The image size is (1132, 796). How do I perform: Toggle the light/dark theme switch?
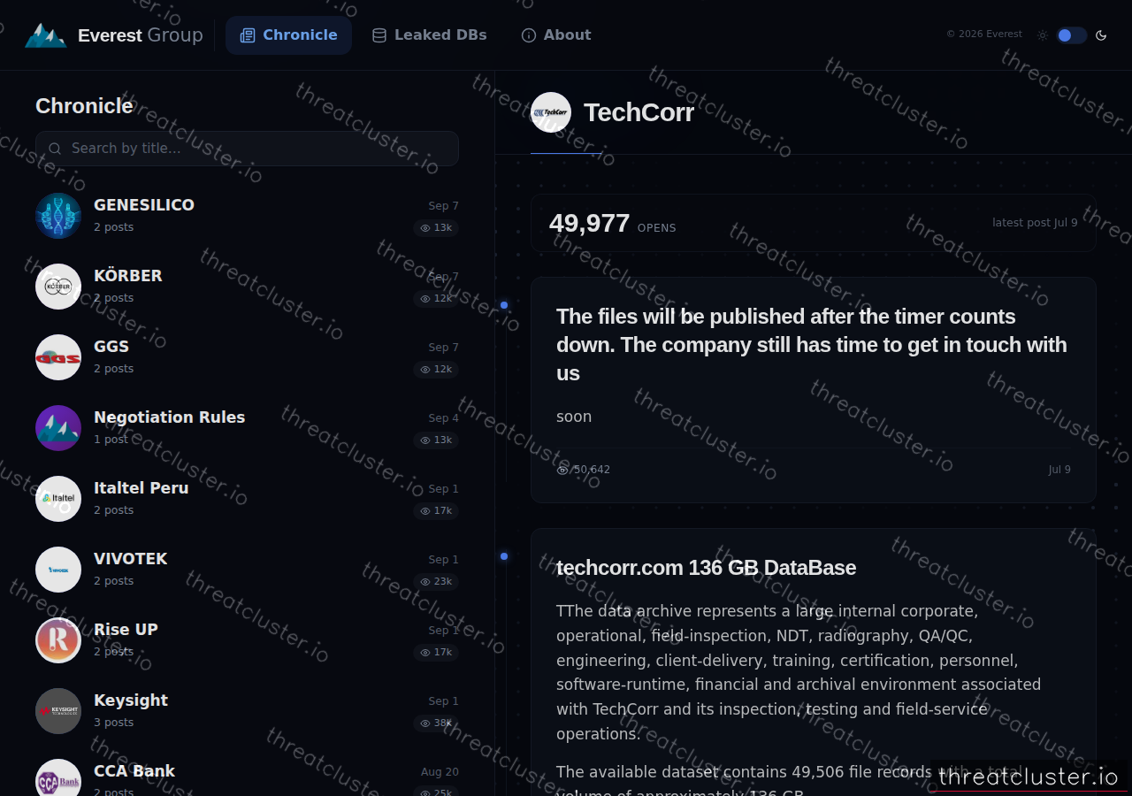tap(1071, 35)
